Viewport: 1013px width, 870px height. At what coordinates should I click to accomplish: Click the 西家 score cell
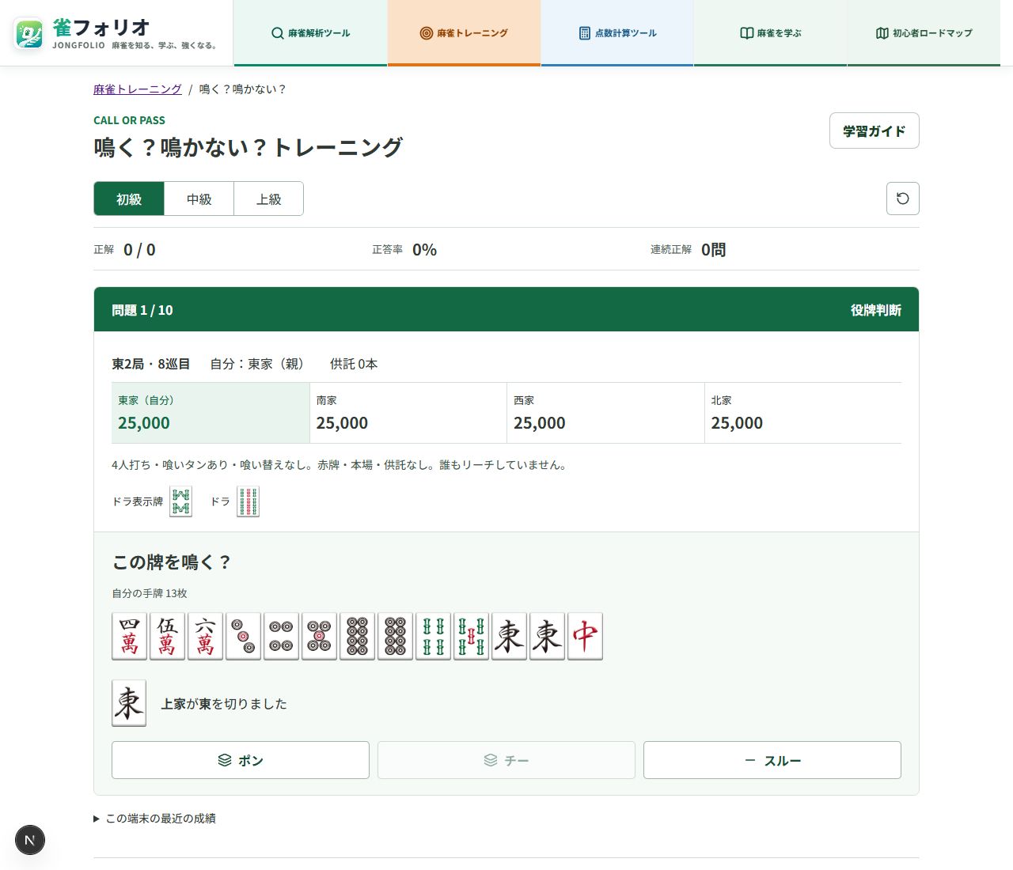click(605, 413)
